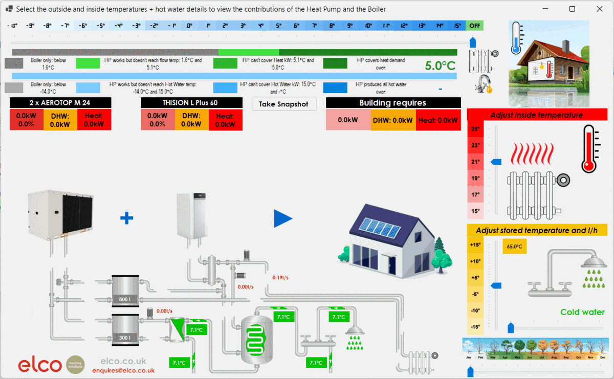Click the cabin house thermometer picture

pyautogui.click(x=549, y=63)
